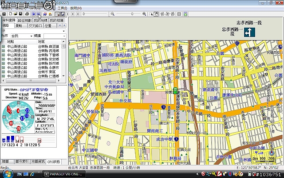Switch to the 地圖資訊 bottom tab
This screenshot has width=284, height=178.
click(x=38, y=161)
